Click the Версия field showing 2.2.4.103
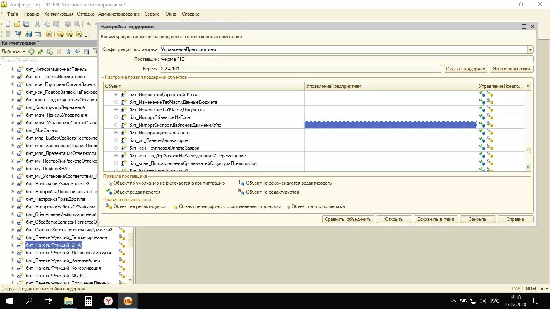Viewport: 550px width, 309px height. click(301, 69)
